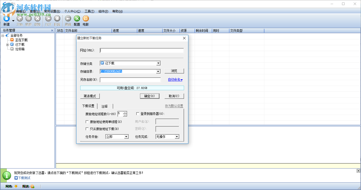
Task: Click the 新建 new task toolbar icon
Action: pos(6,18)
